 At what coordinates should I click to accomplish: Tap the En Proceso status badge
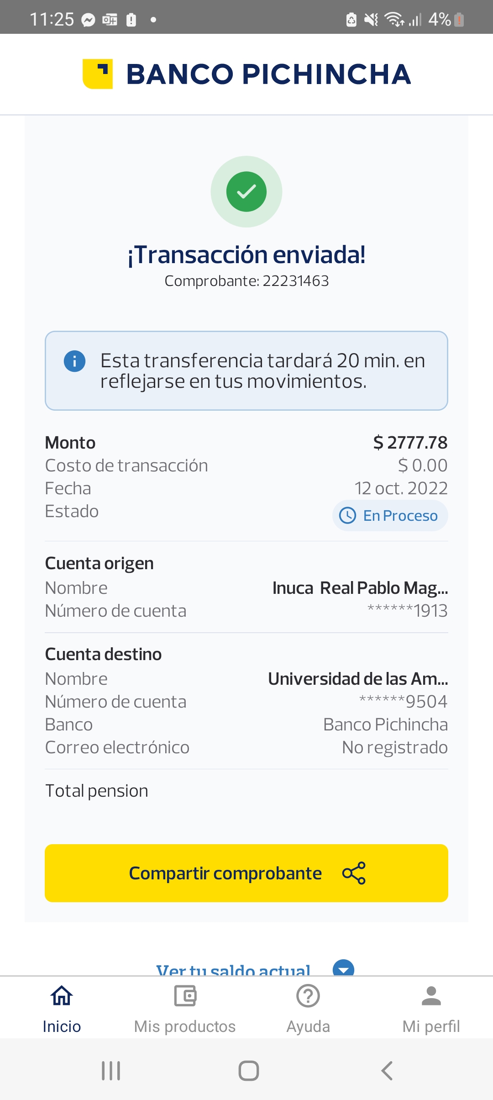click(x=390, y=516)
